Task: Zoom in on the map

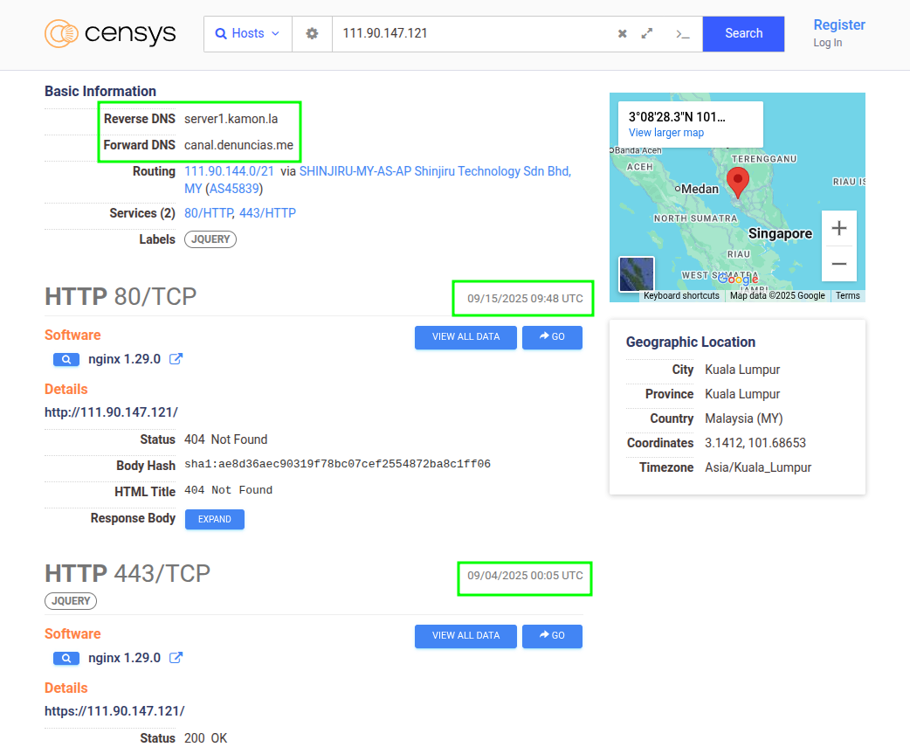Action: click(838, 229)
